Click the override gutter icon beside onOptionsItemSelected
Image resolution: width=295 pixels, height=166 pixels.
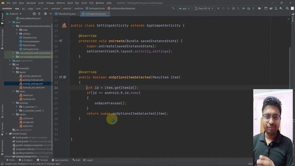coord(60,77)
